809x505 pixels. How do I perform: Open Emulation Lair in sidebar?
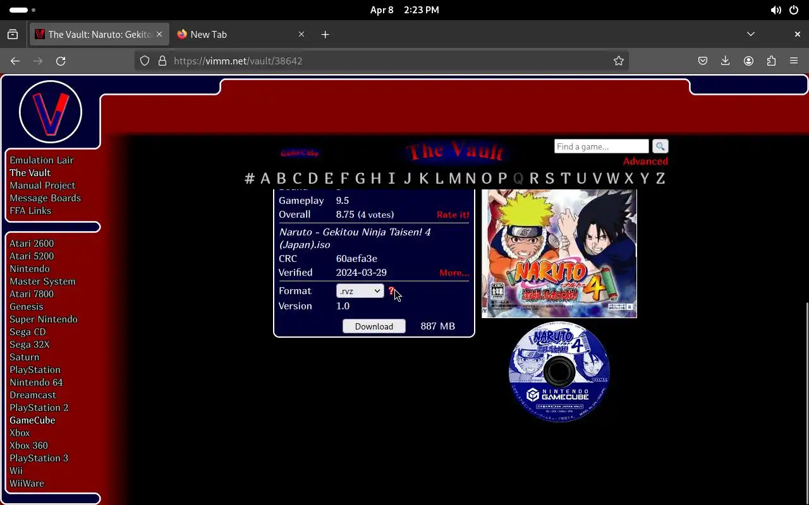(41, 160)
